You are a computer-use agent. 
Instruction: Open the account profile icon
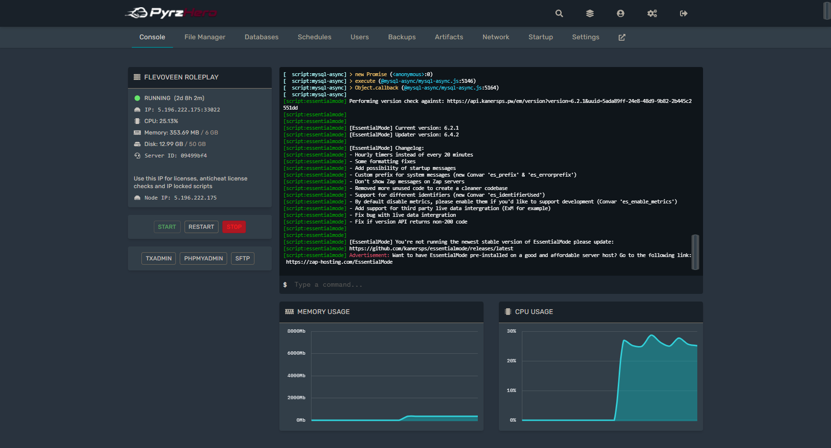621,13
